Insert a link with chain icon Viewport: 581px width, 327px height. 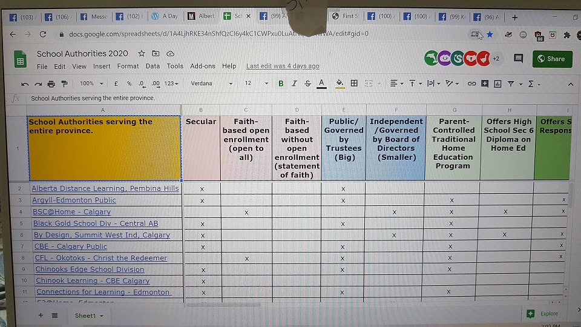click(x=471, y=84)
